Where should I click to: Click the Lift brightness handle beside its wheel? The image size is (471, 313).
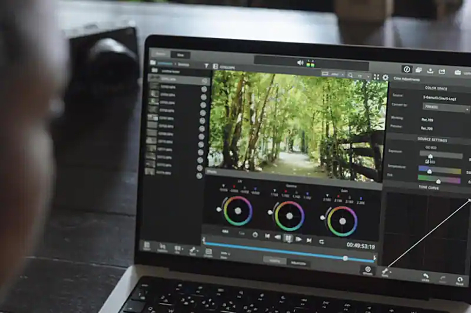(x=219, y=209)
